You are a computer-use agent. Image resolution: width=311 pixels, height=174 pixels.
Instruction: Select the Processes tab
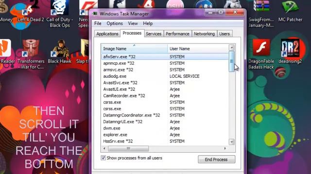[x=132, y=33]
